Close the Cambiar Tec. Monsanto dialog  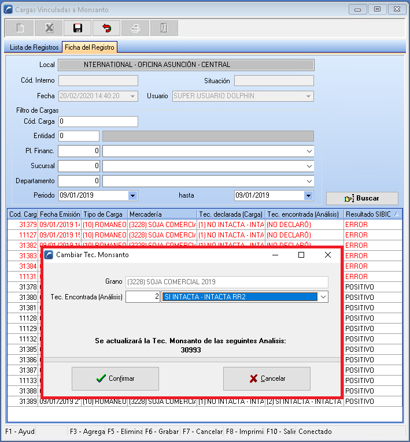[x=328, y=255]
